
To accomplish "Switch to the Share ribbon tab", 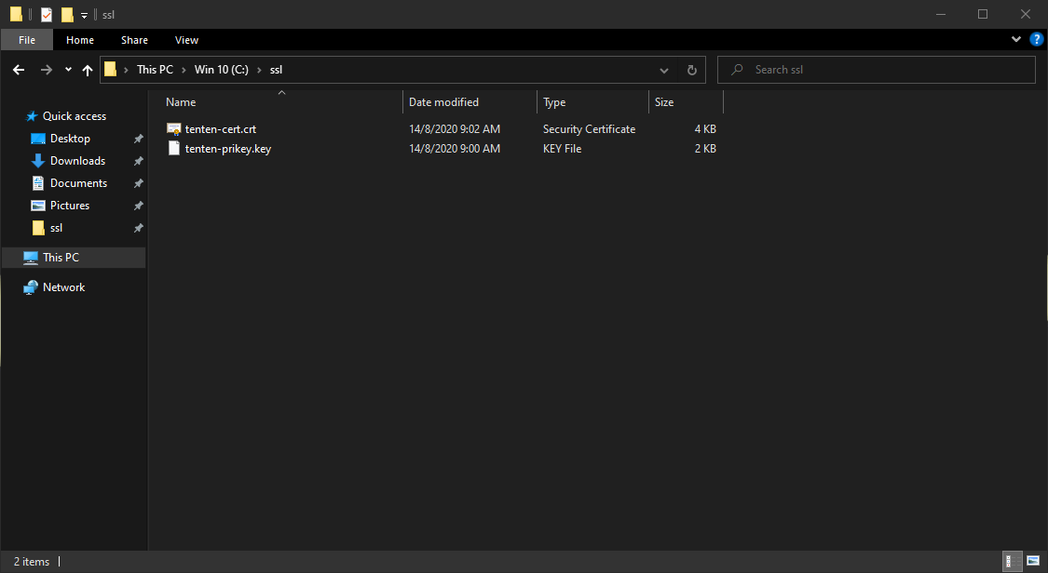I will 134,40.
